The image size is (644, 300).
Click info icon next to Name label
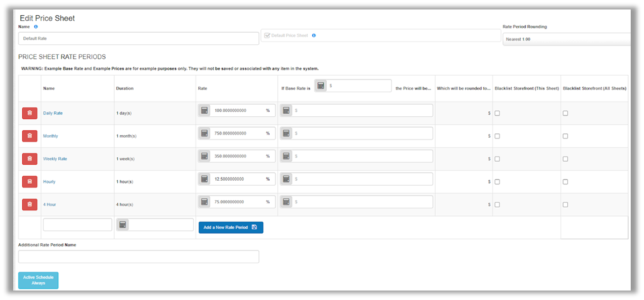click(x=36, y=27)
